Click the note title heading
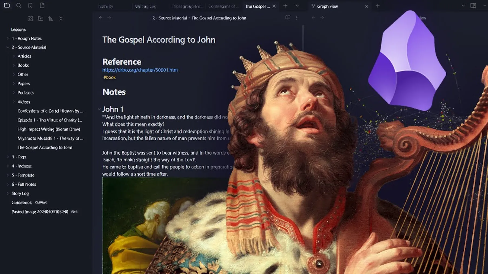This screenshot has width=488, height=274. coord(159,40)
